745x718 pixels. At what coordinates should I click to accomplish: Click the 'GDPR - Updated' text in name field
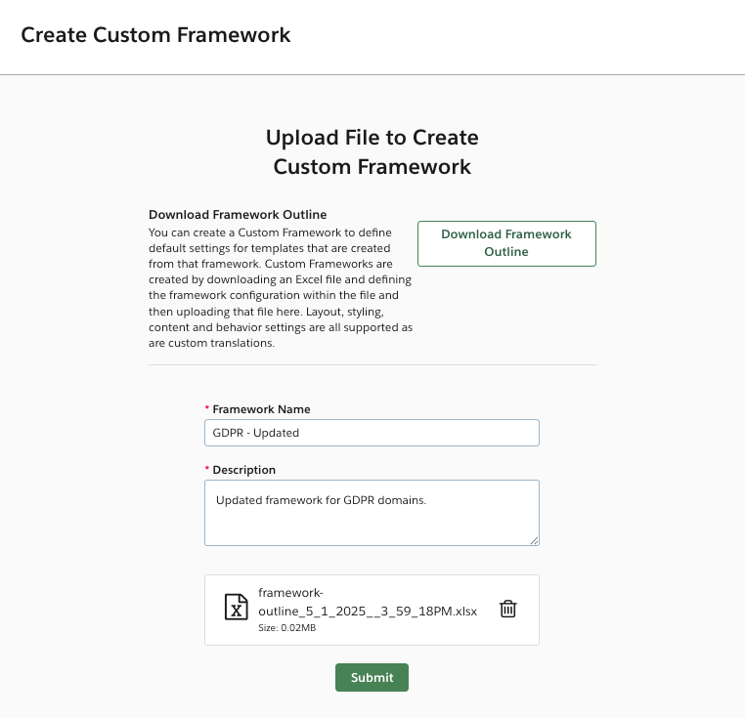[x=256, y=433]
